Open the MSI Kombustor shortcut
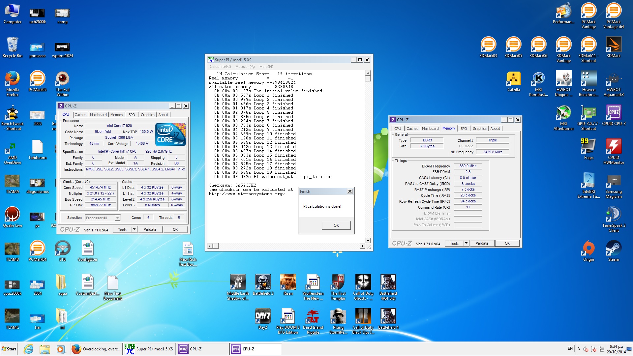Image resolution: width=633 pixels, height=356 pixels. coord(538,83)
